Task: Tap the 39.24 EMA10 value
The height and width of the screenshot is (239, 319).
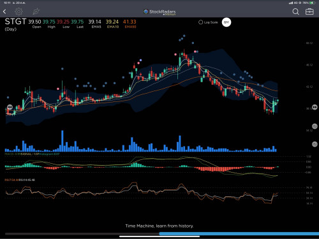Action: point(112,22)
